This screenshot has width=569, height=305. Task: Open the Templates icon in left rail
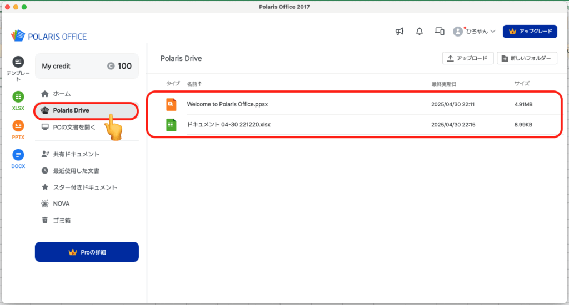(x=18, y=62)
